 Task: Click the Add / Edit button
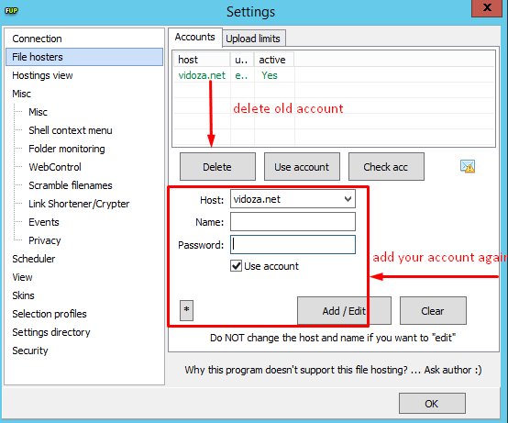click(x=344, y=310)
